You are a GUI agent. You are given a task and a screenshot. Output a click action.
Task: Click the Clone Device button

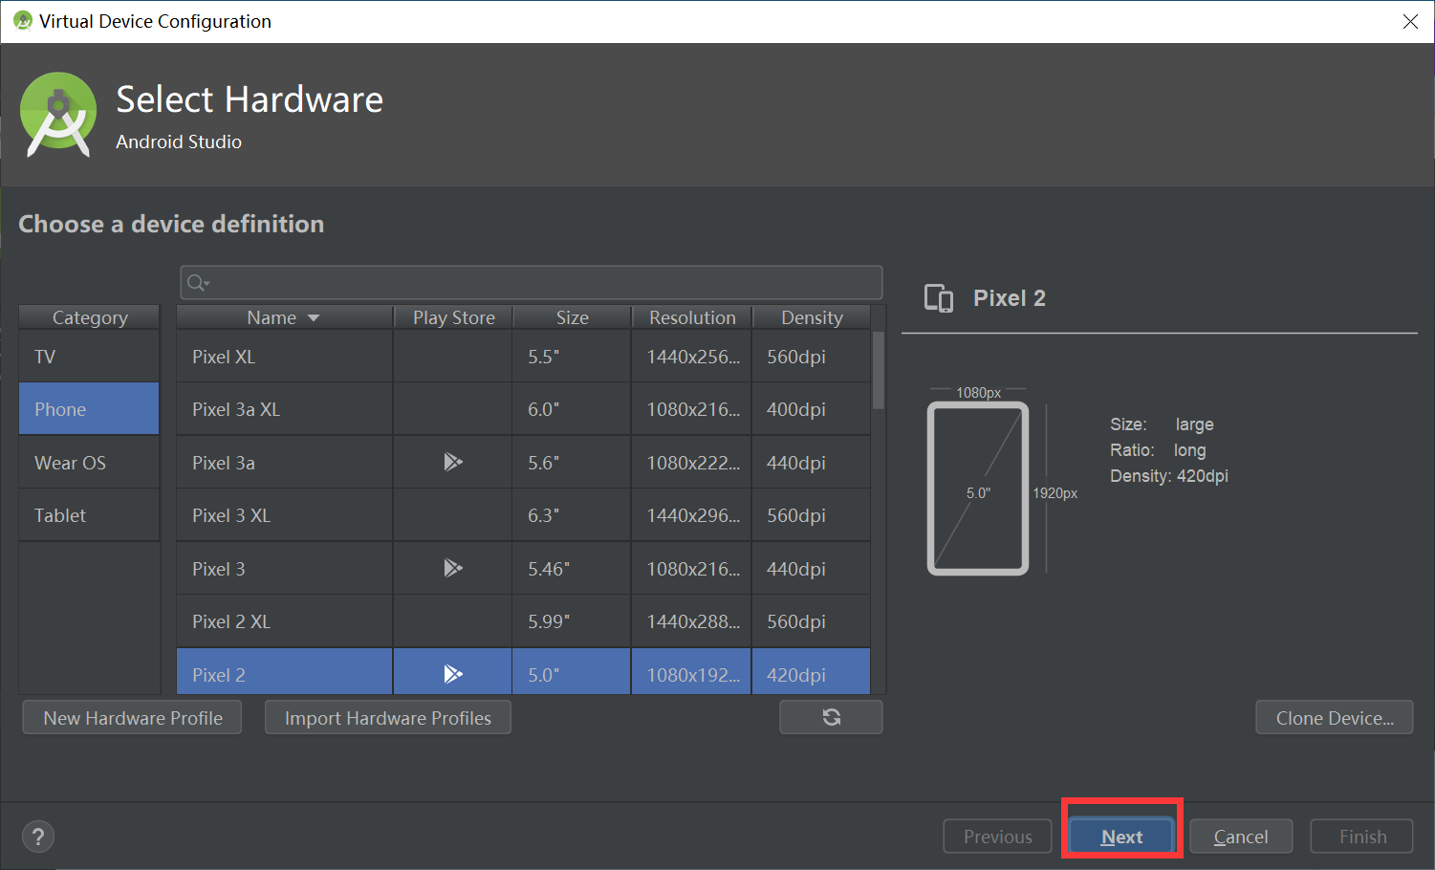(1335, 717)
